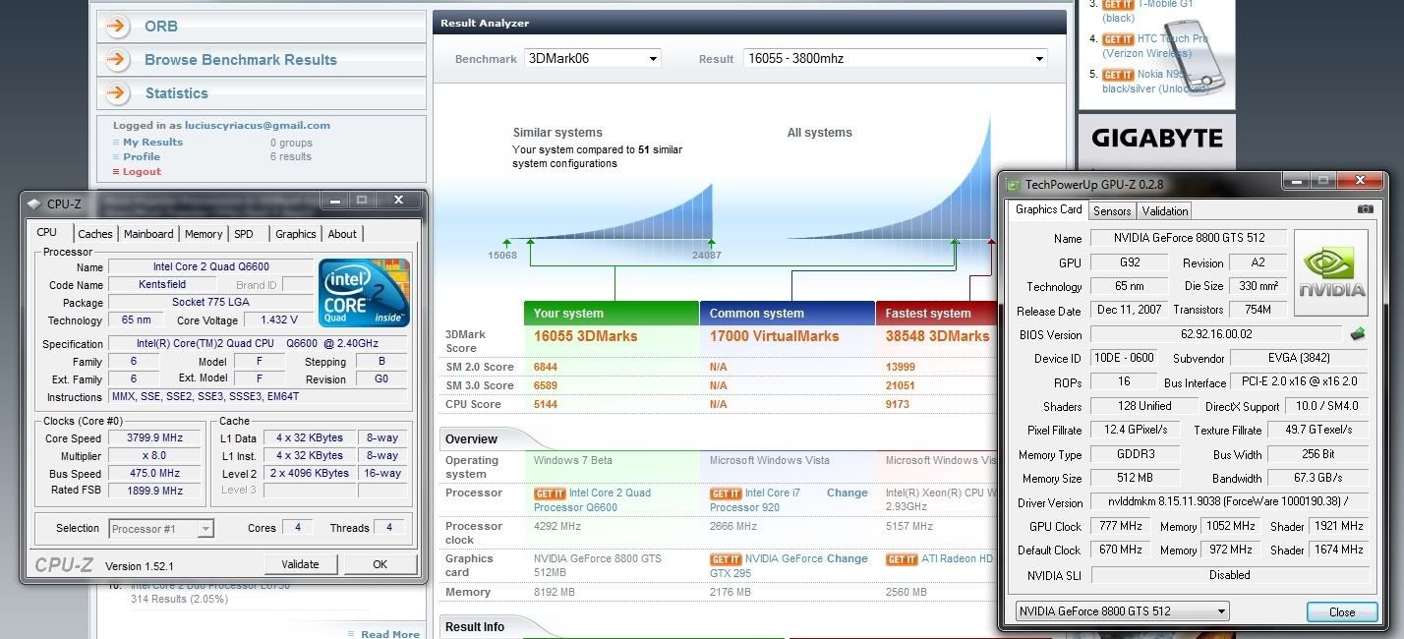
Task: Open the Benchmark dropdown showing 3DMark06
Action: (593, 59)
